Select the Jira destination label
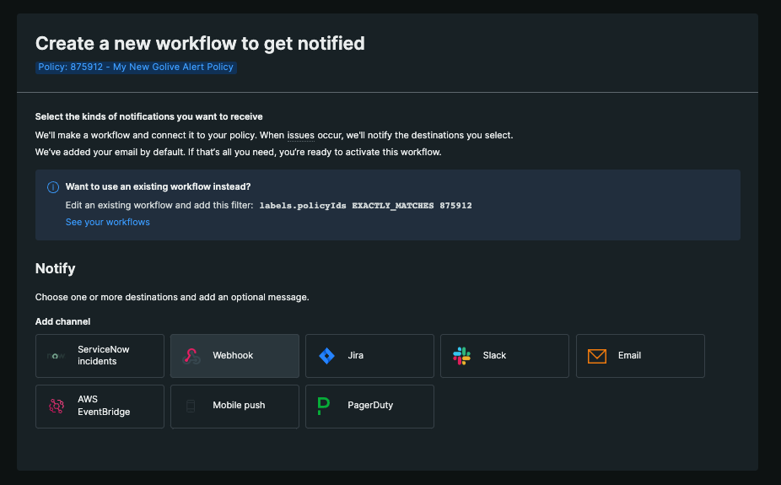 (x=356, y=356)
